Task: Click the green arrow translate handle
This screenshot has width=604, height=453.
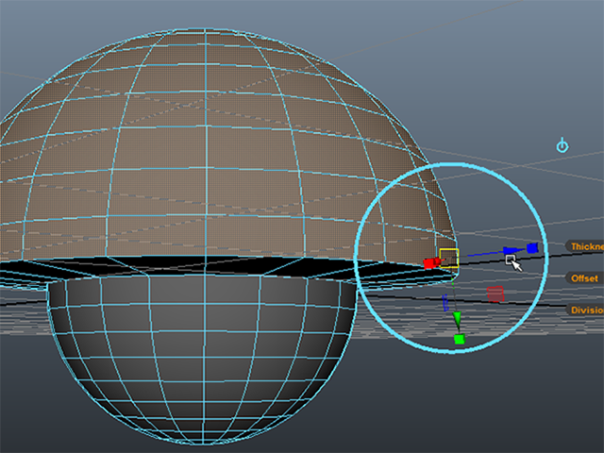Action: (457, 320)
